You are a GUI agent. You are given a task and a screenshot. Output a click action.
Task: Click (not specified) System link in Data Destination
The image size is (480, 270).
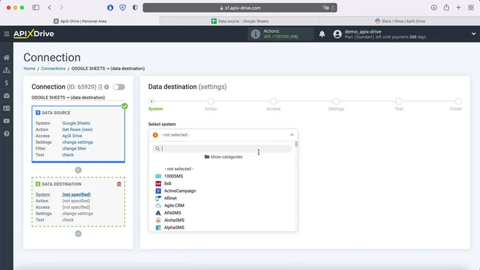pos(76,195)
